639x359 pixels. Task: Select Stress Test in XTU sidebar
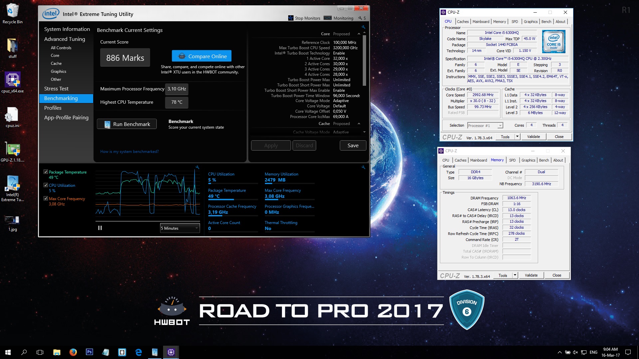pyautogui.click(x=56, y=89)
